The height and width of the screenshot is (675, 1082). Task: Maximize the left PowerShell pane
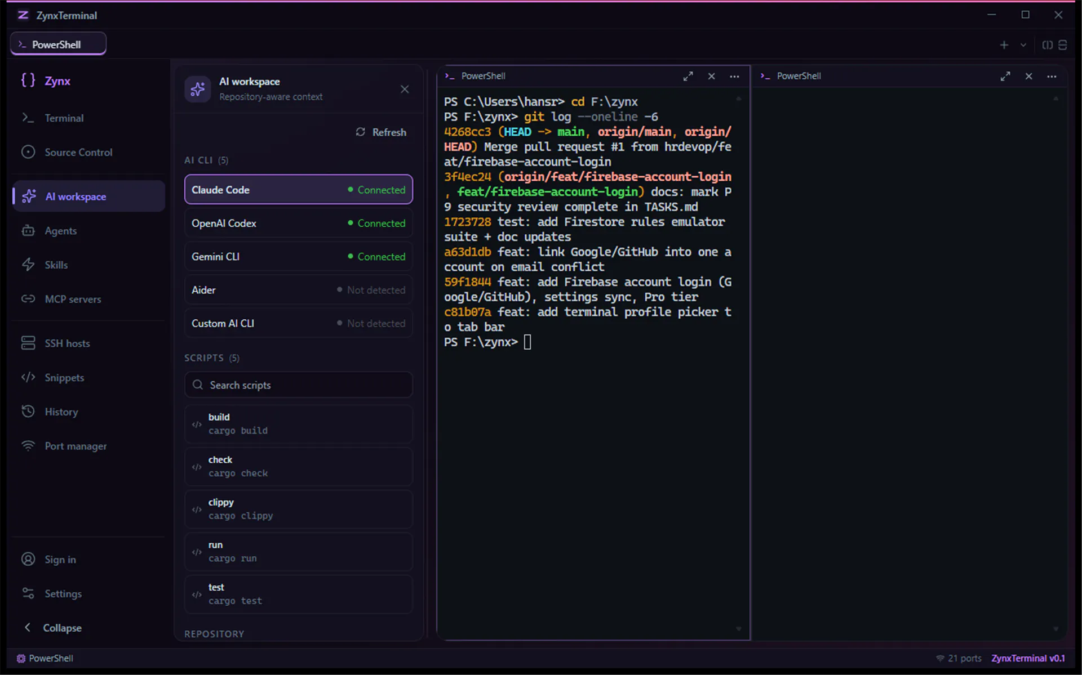point(688,76)
